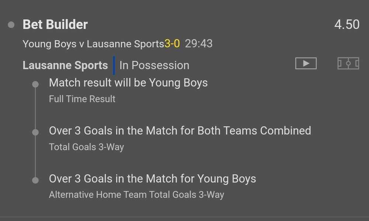Click the In Possession status label

coord(154,66)
